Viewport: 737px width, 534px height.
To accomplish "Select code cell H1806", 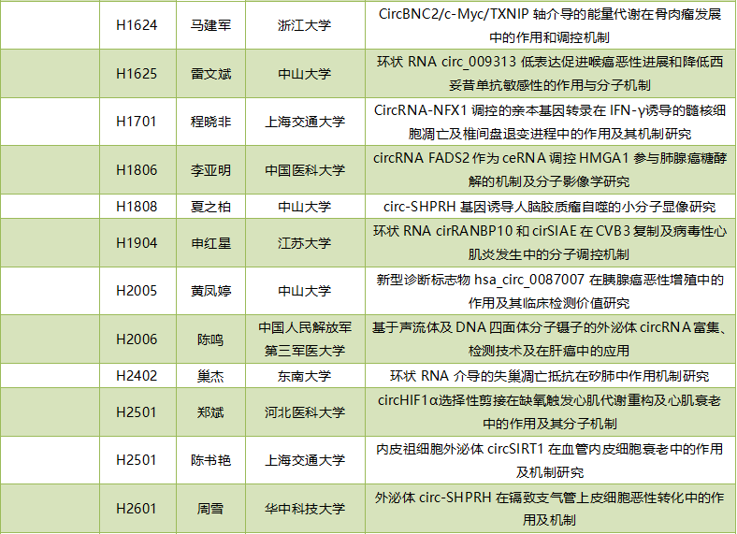I will [137, 170].
